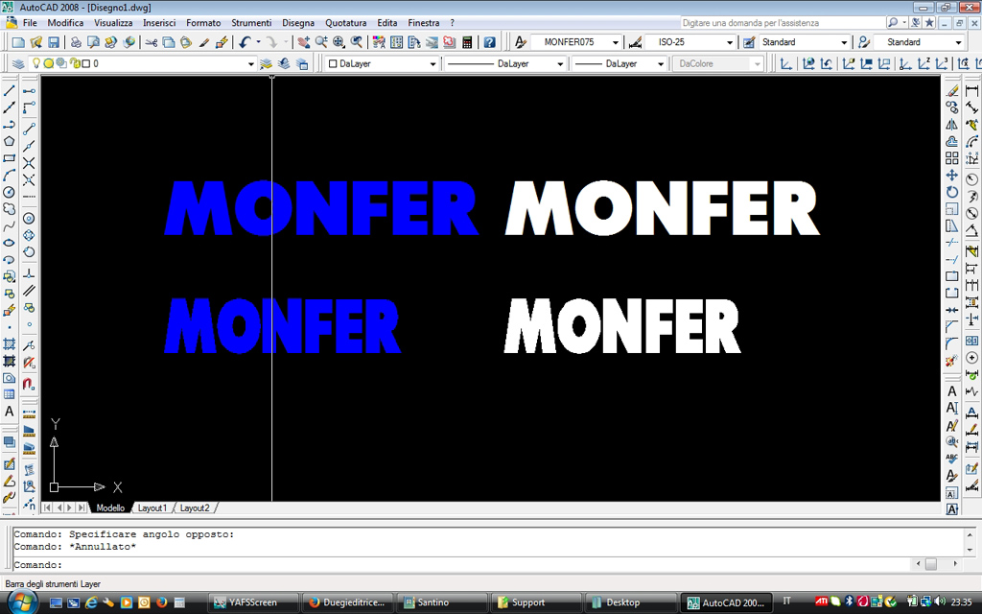Click the help search input field
Screen dimensions: 982x614
[x=792, y=22]
